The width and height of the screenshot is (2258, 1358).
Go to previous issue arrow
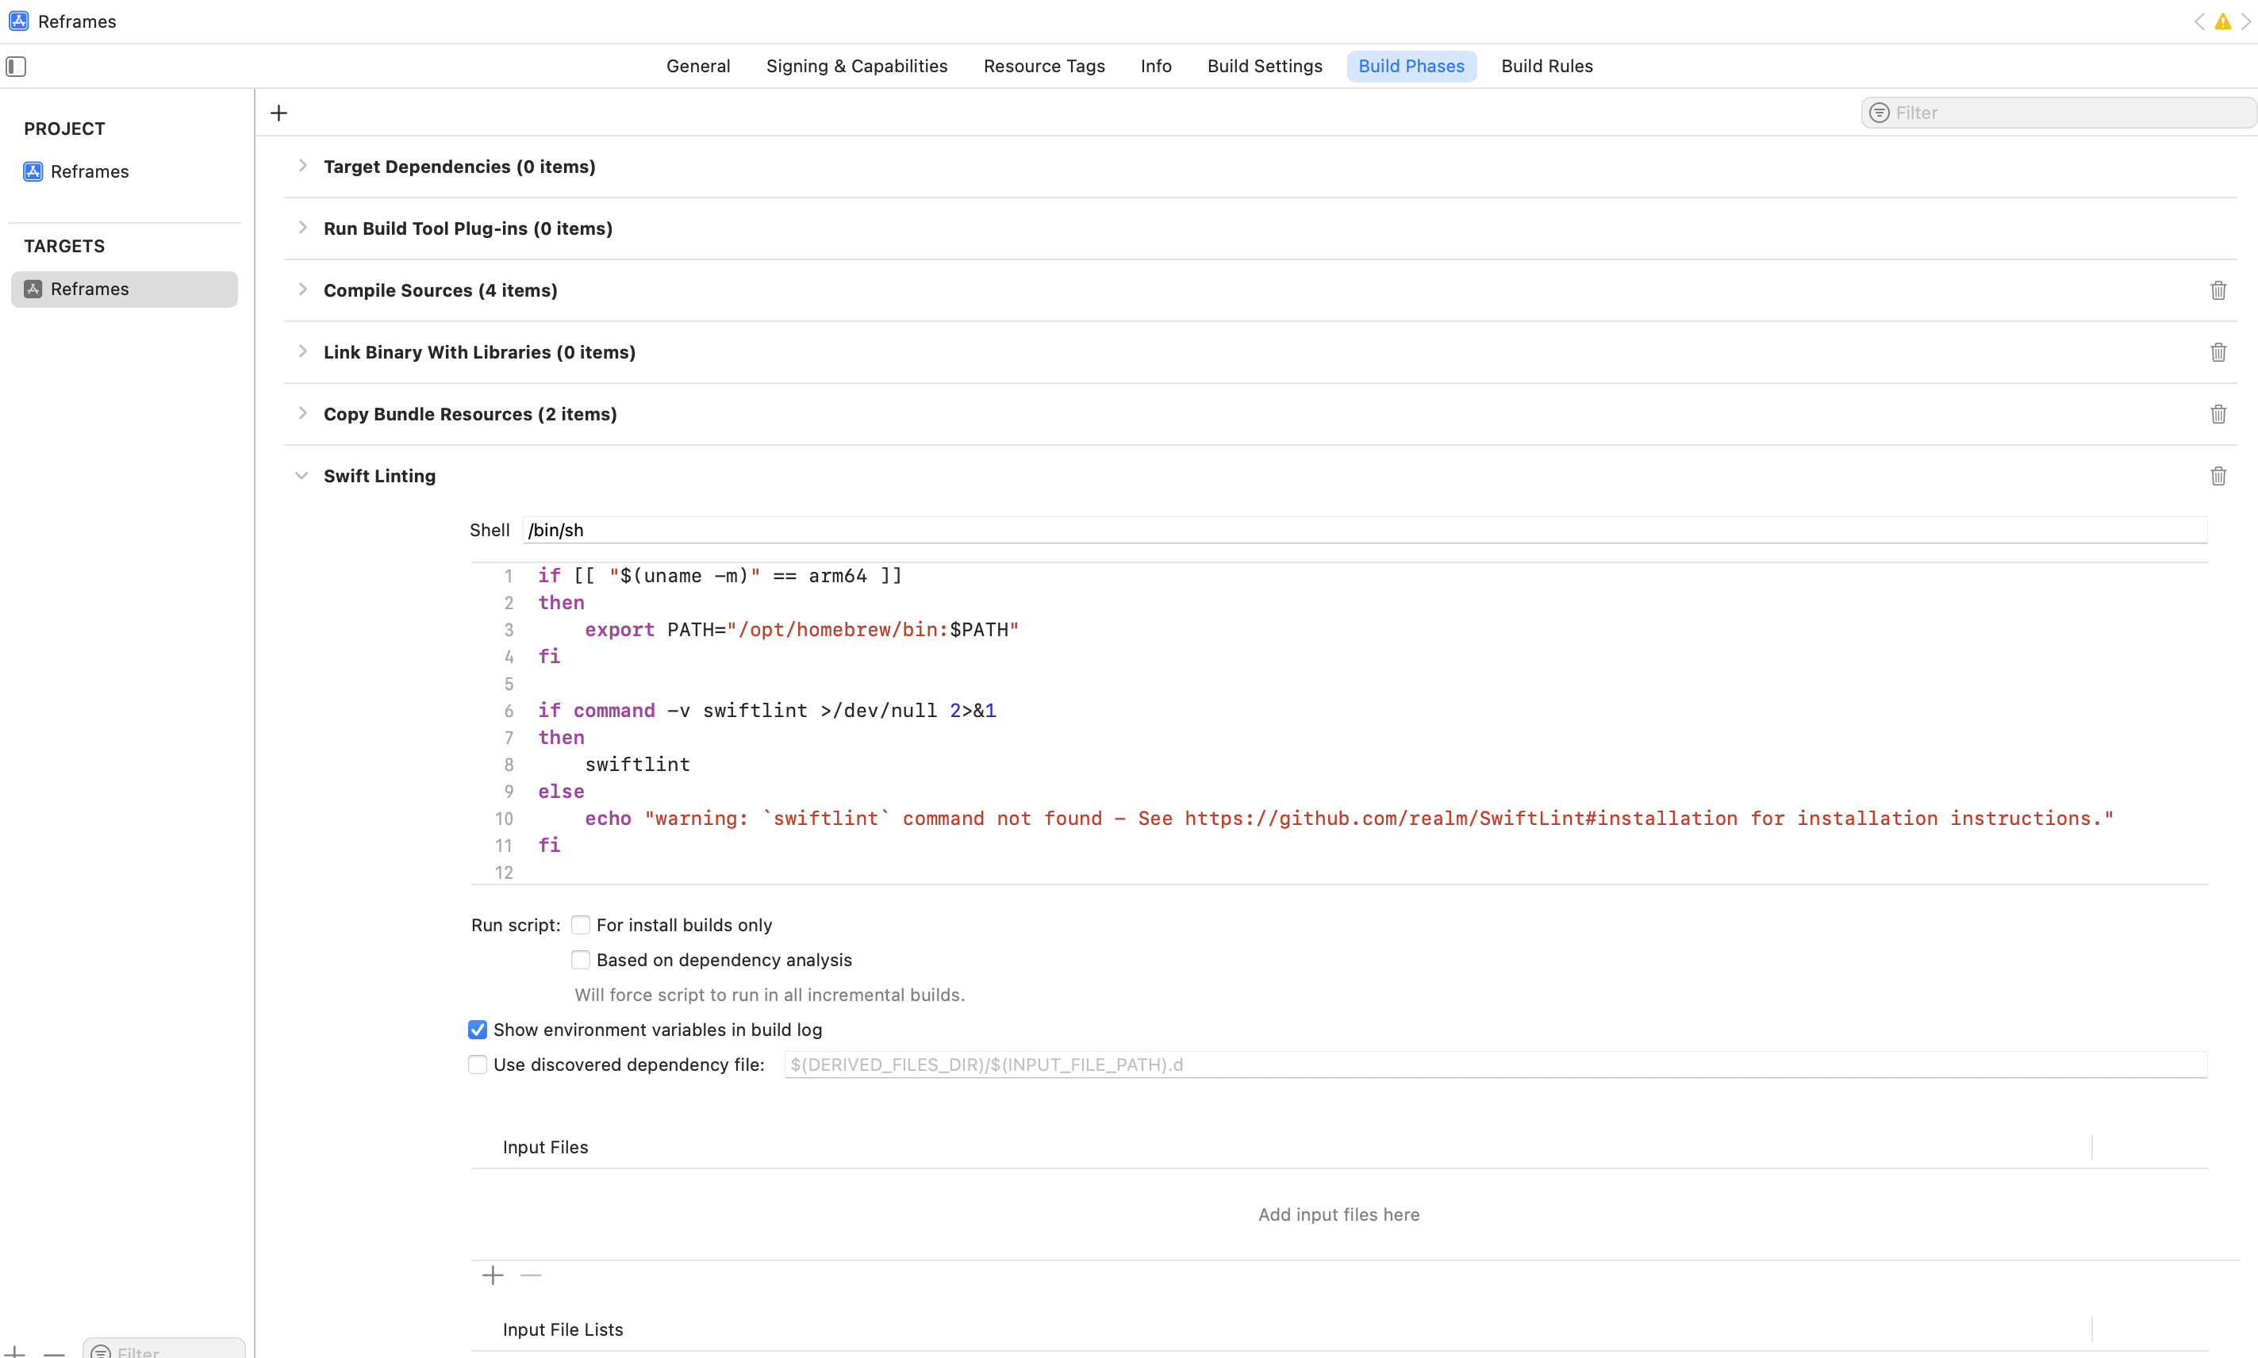pyautogui.click(x=2198, y=21)
